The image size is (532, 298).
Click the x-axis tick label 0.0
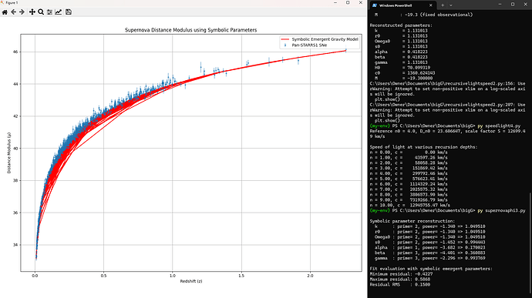(35, 276)
